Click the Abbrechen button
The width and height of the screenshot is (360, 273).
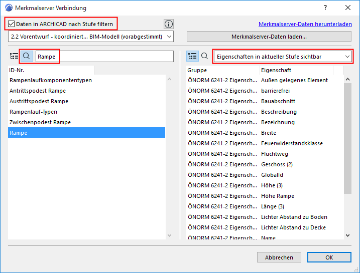coord(279,257)
